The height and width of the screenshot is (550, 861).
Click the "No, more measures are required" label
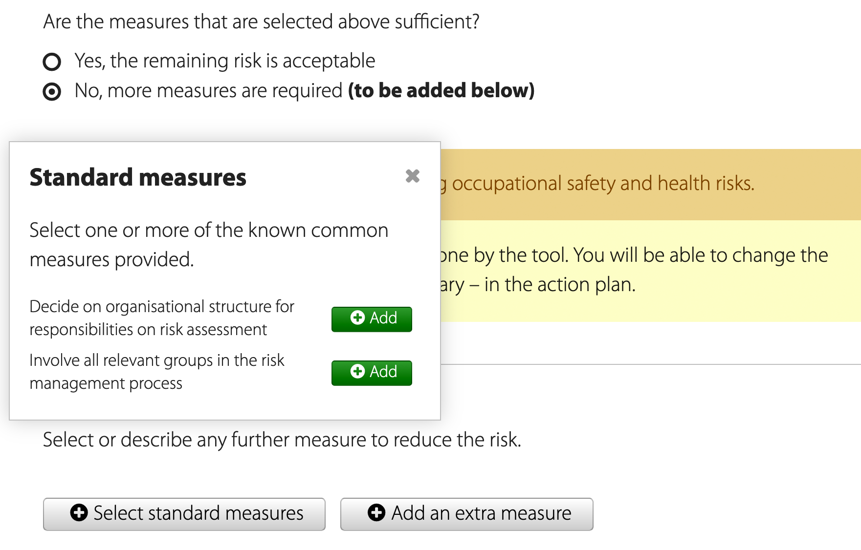(208, 91)
